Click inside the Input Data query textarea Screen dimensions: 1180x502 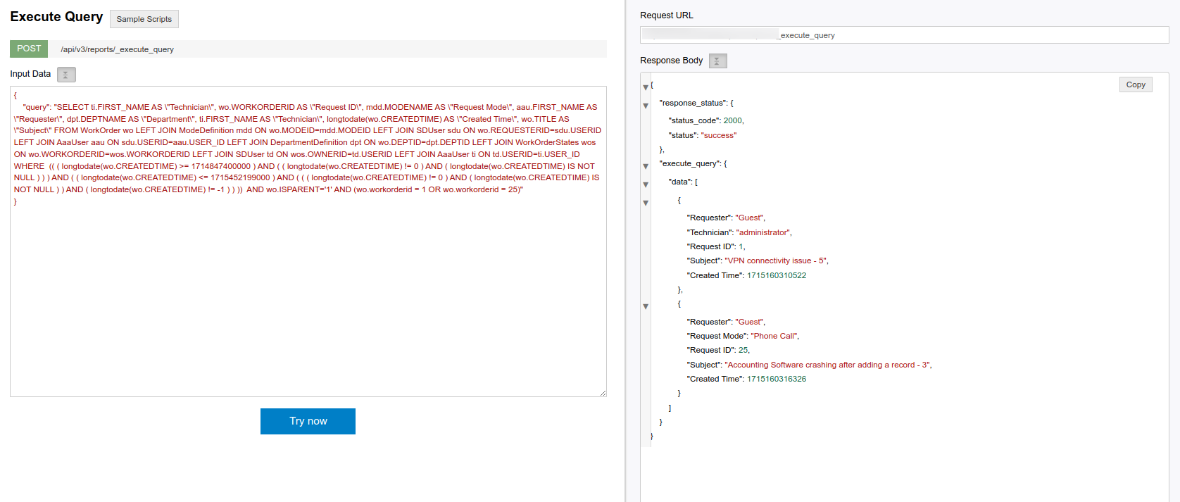pyautogui.click(x=308, y=296)
